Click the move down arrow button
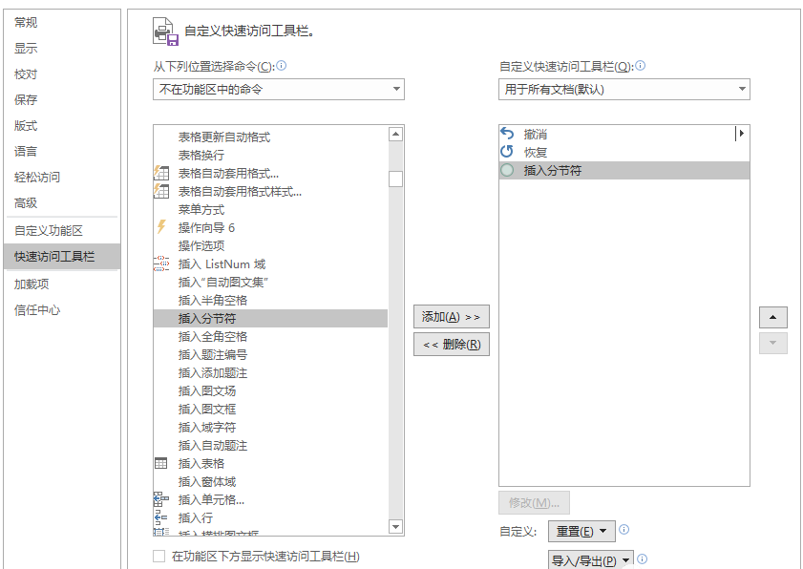Image resolution: width=803 pixels, height=569 pixels. coord(772,343)
